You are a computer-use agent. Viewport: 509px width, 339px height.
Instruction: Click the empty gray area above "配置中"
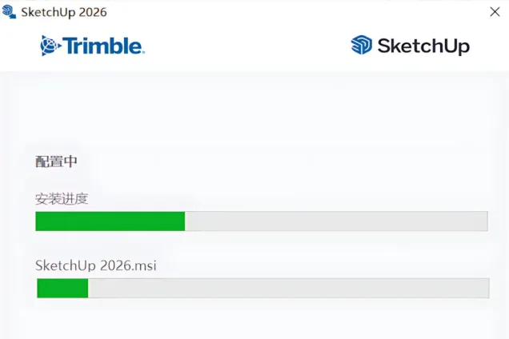click(254, 112)
